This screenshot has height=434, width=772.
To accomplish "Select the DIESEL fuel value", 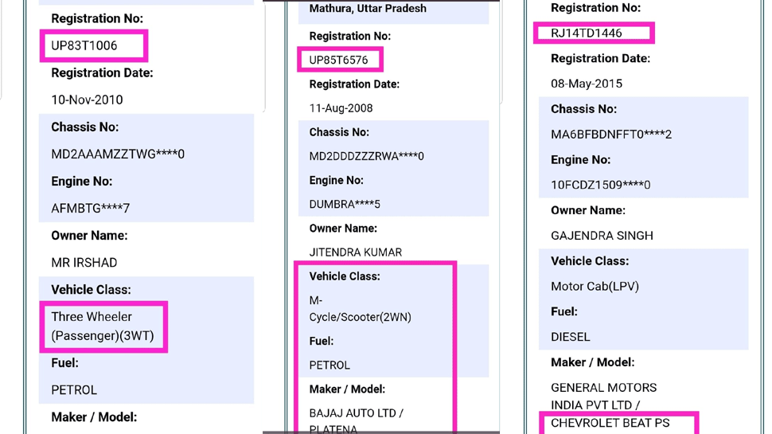I will (x=571, y=337).
